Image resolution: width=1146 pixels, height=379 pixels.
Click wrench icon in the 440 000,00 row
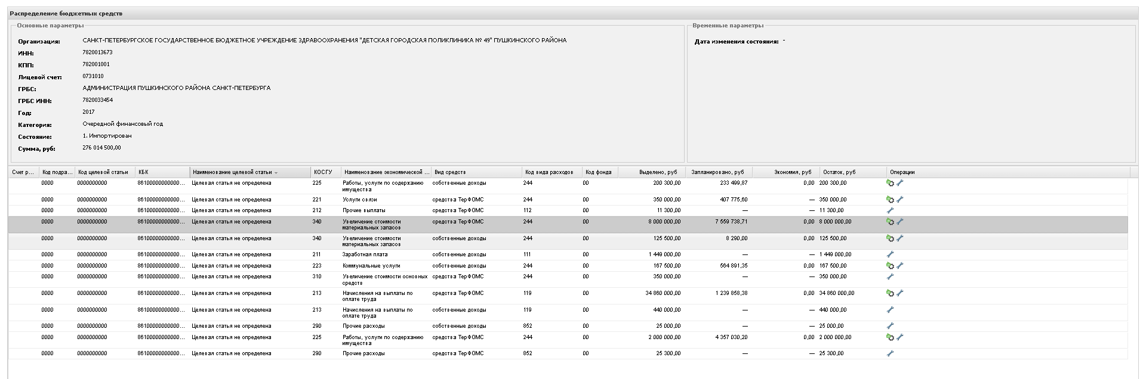pyautogui.click(x=890, y=310)
